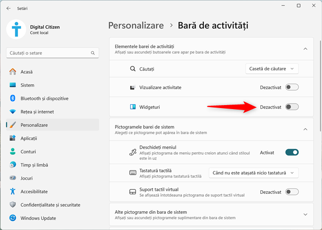Go to Conturi settings
Screen dimensions: 322x230
[x=53, y=152]
